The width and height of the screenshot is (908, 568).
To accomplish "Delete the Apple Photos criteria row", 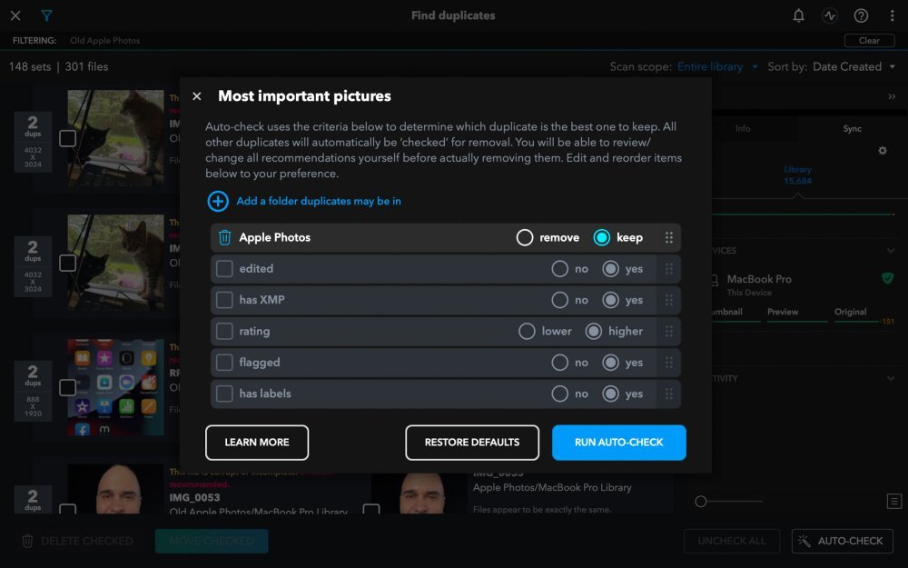I will (x=225, y=237).
